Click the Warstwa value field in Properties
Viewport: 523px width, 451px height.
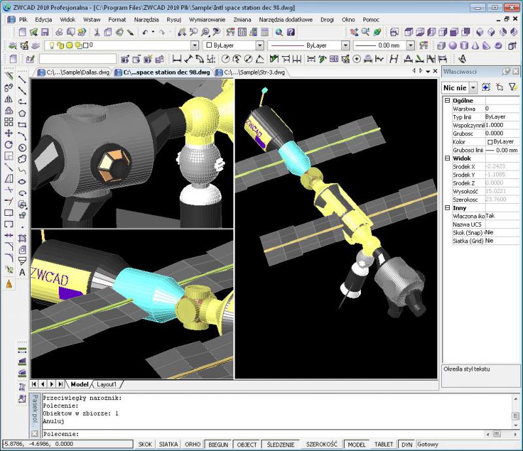[502, 109]
